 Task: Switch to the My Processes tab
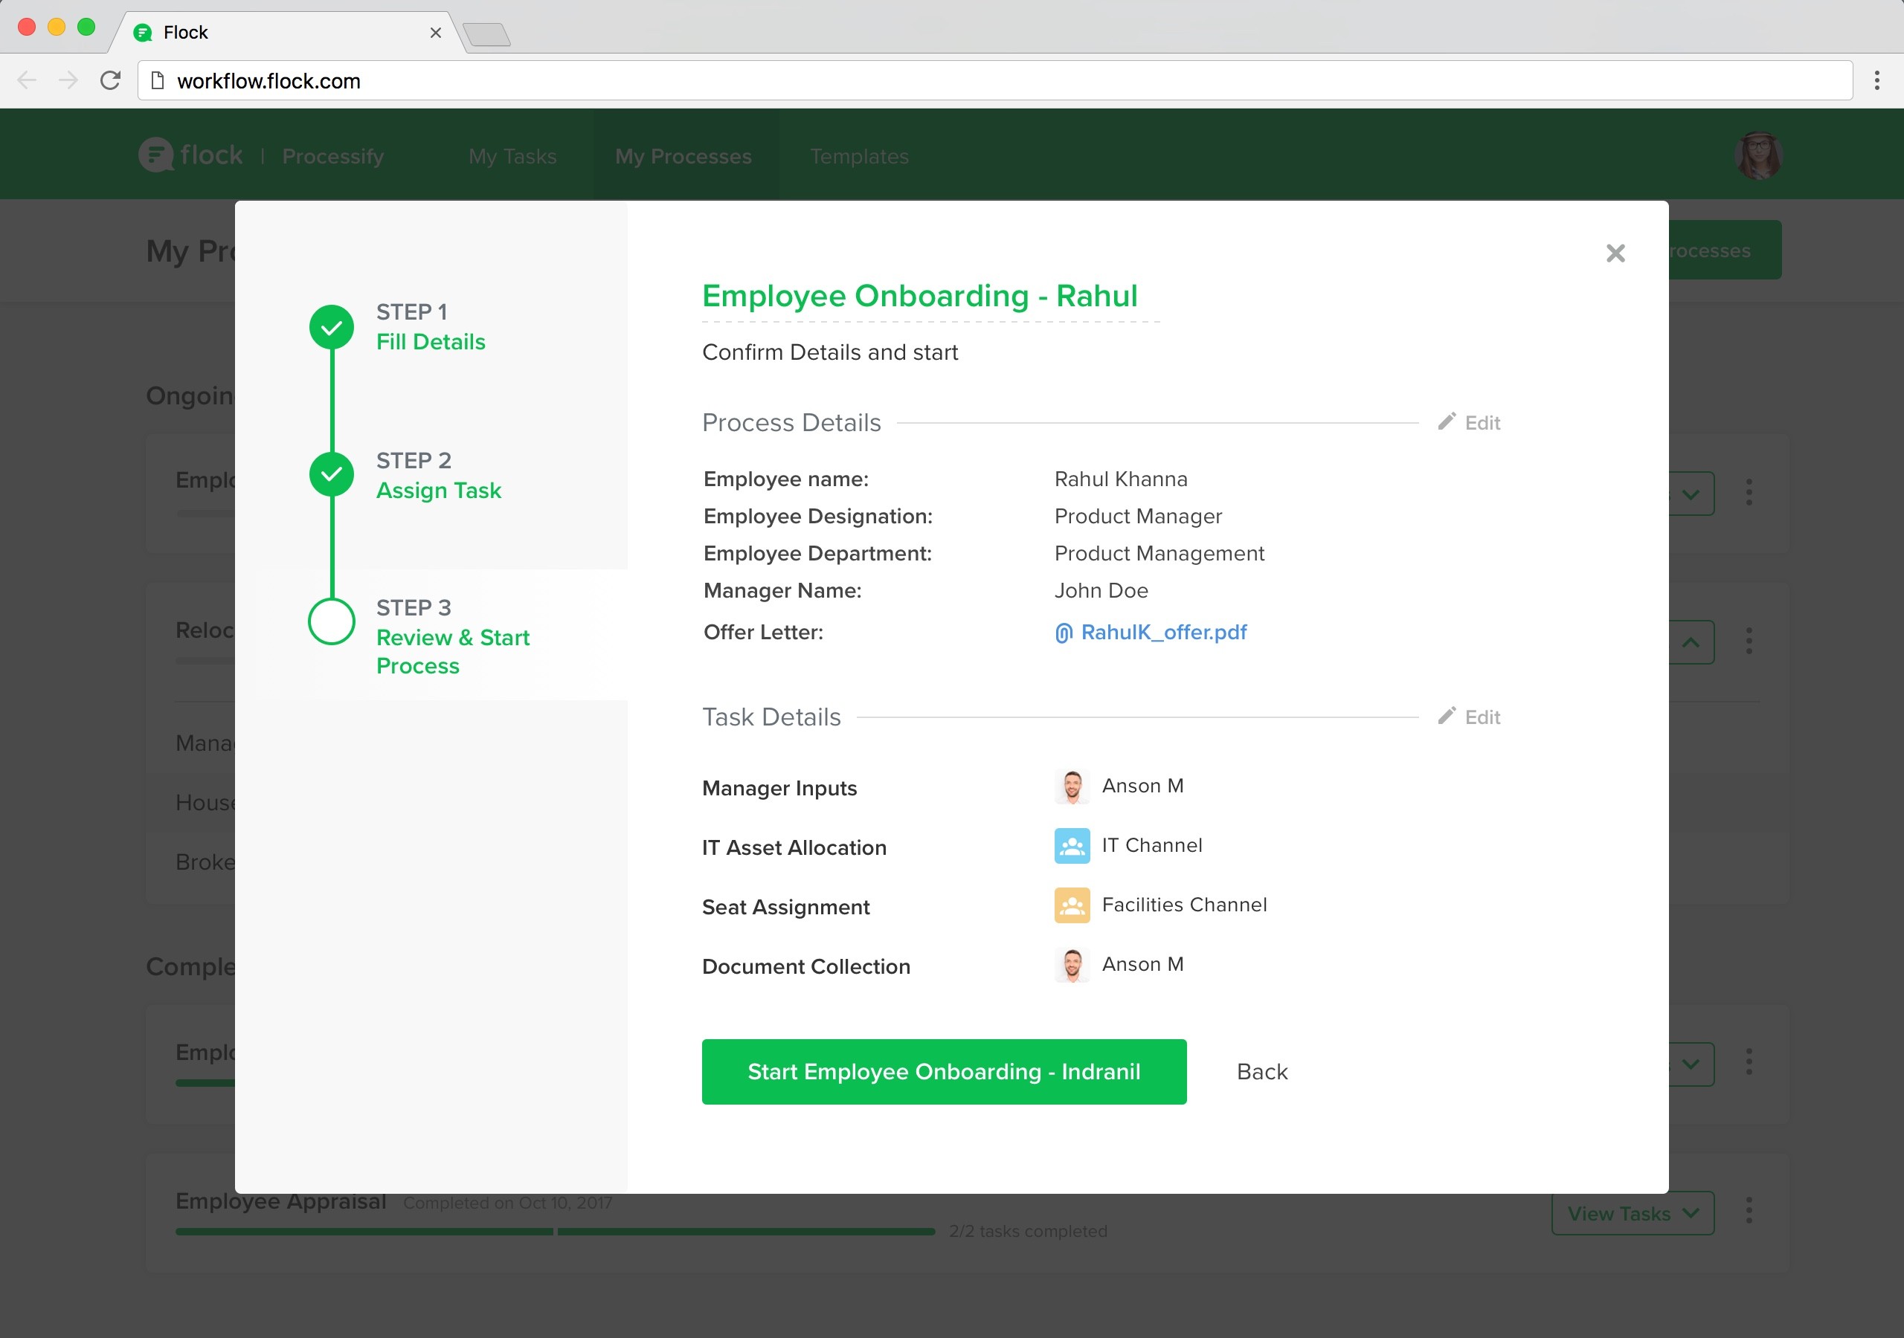point(684,157)
